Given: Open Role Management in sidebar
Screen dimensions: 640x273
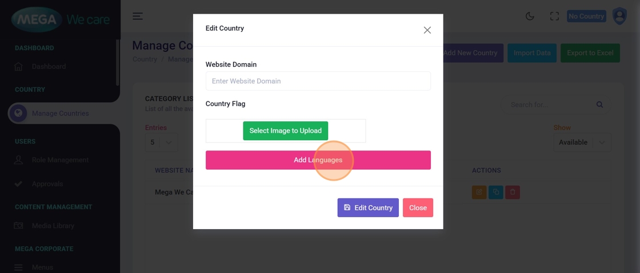Looking at the screenshot, I should 60,160.
